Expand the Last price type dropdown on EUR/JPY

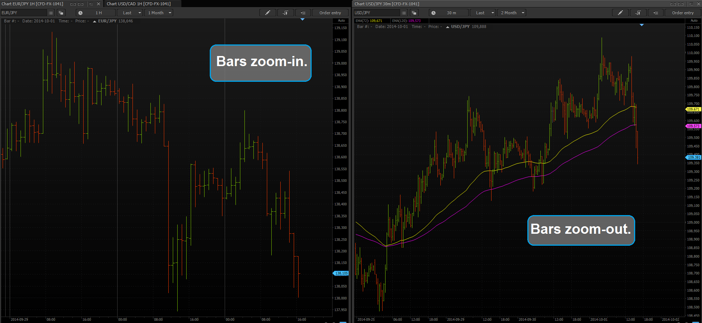point(130,13)
